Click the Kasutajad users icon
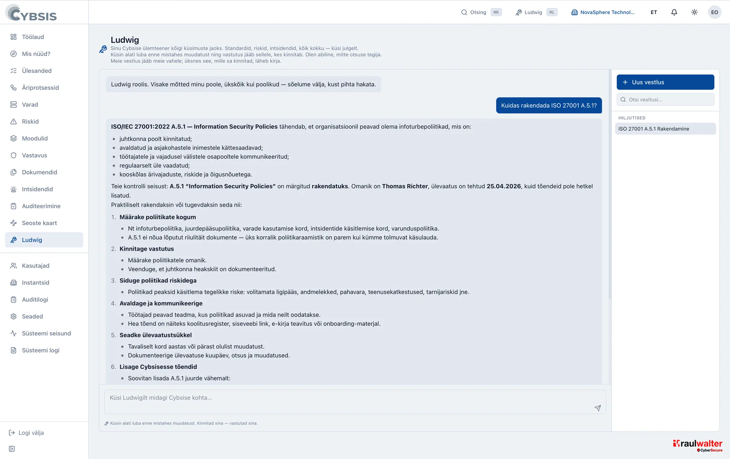Image resolution: width=730 pixels, height=459 pixels. coord(13,266)
